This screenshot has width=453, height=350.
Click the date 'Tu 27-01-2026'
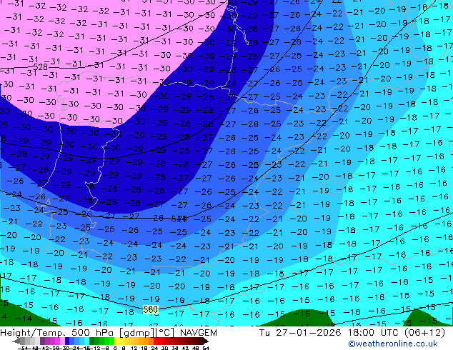(300, 333)
